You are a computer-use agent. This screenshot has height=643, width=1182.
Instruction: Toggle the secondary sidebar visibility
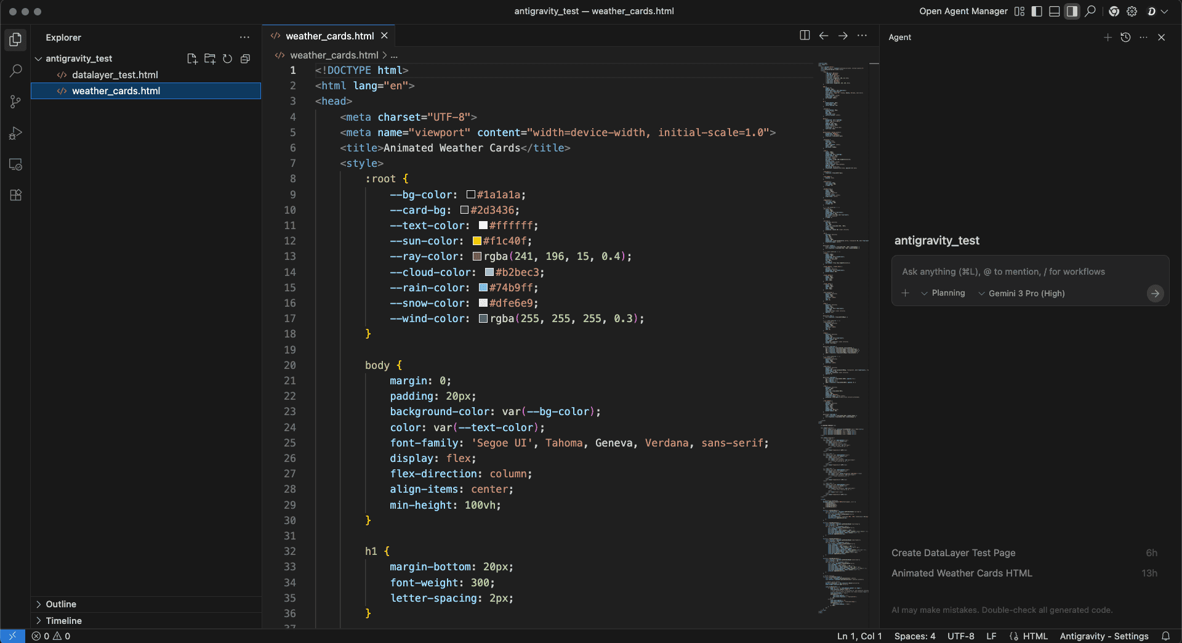1072,11
